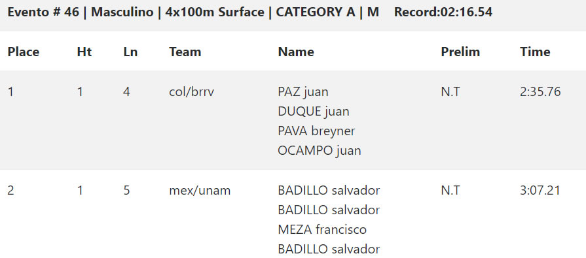Click swimmer name PAZ juan
Screen dimensions: 586x258
303,91
